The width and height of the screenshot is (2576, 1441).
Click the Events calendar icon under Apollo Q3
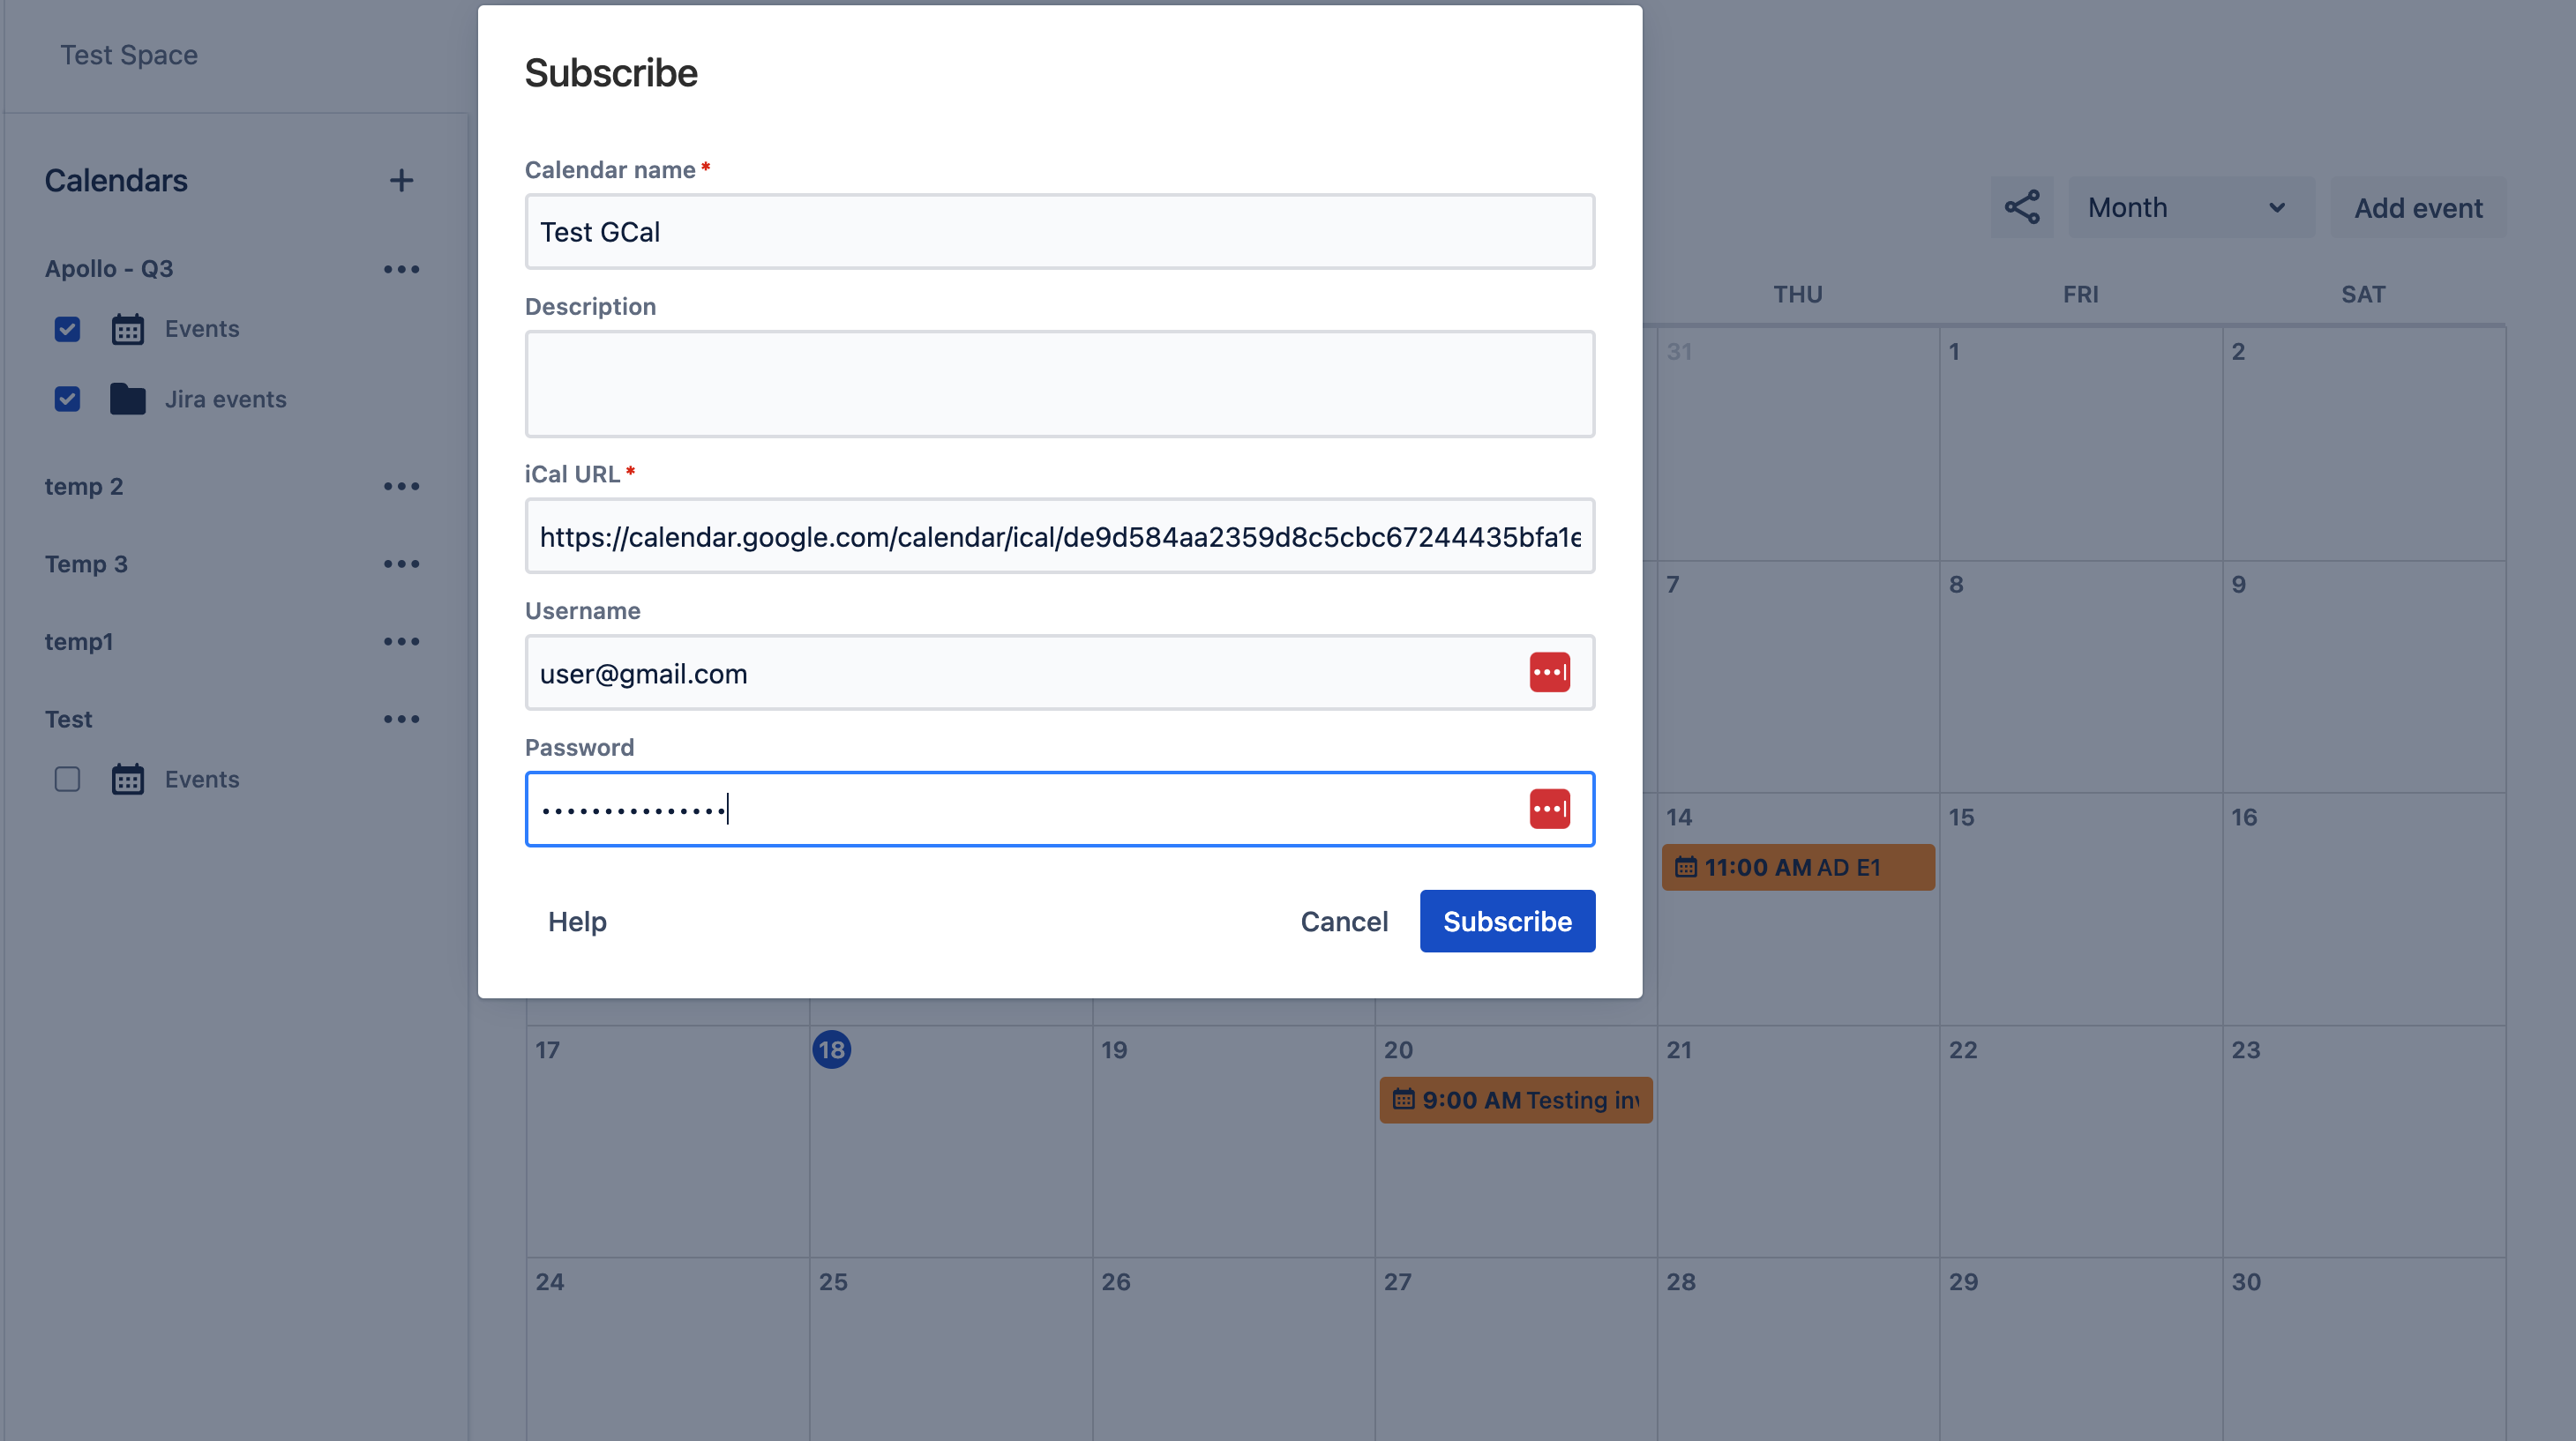pyautogui.click(x=125, y=327)
